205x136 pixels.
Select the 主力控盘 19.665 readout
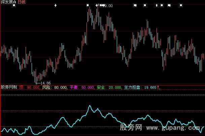tap(140, 87)
